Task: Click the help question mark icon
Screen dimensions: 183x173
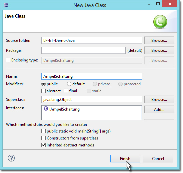Action: pyautogui.click(x=11, y=158)
